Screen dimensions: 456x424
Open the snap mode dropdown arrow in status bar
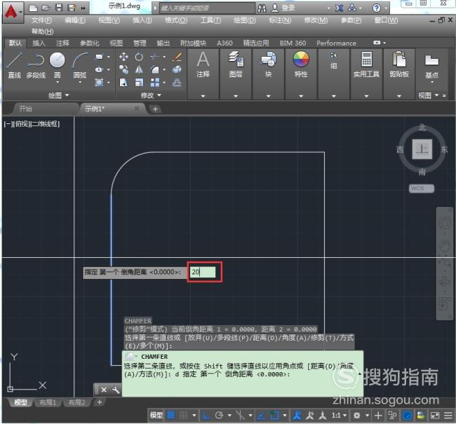pos(194,416)
